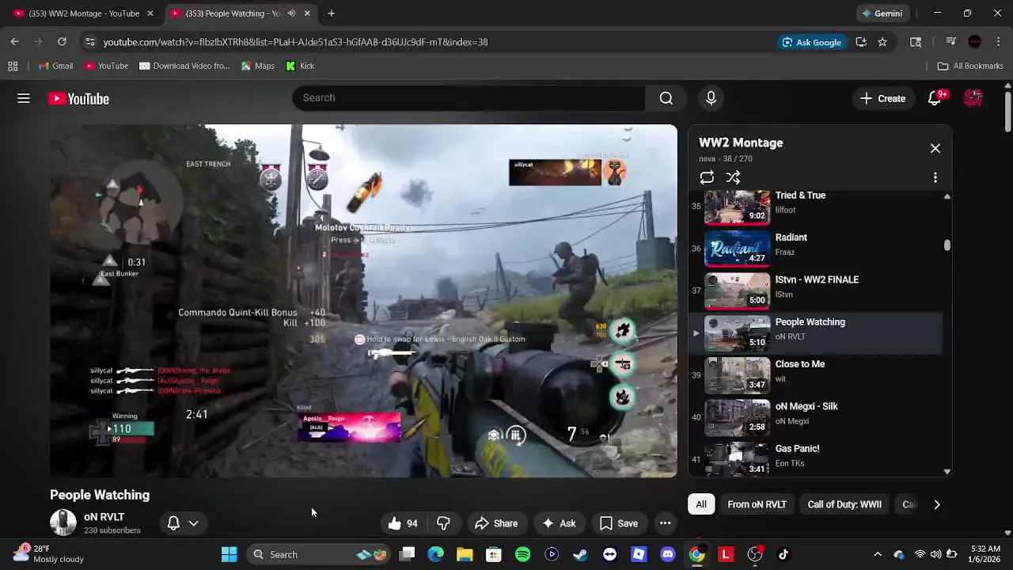This screenshot has width=1013, height=570.
Task: Mute the People Watching tab audio
Action: 291,13
